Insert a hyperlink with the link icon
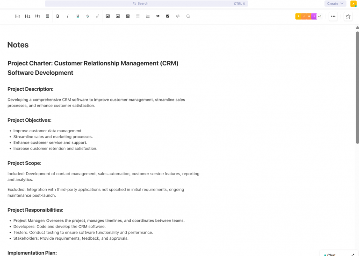 click(98, 16)
